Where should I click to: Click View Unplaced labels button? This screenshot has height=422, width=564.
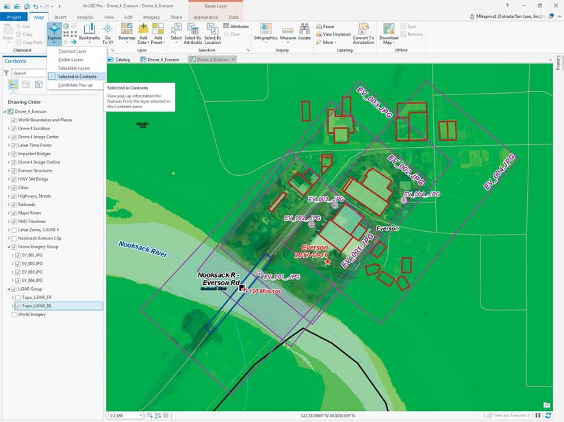click(333, 34)
